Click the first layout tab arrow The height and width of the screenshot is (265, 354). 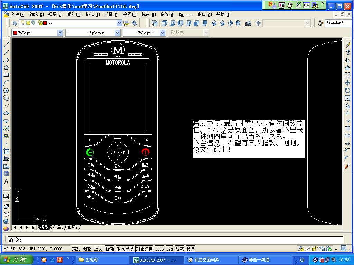point(15,228)
